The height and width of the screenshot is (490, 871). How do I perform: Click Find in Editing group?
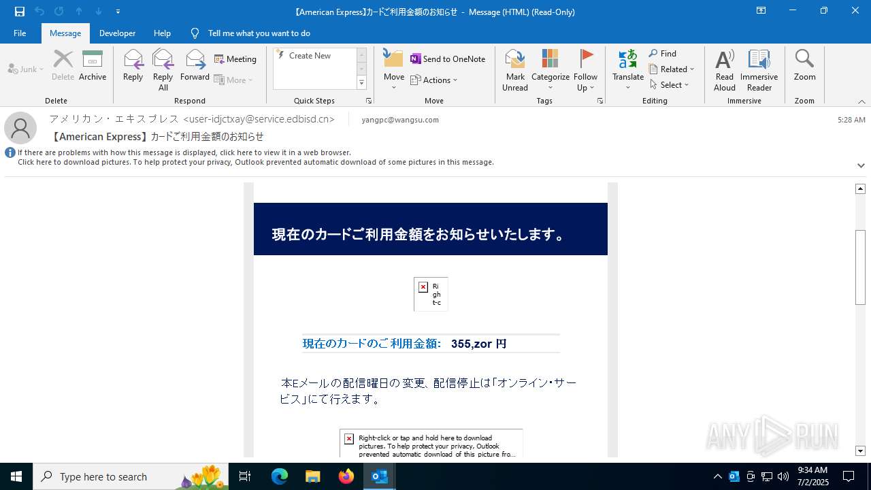coord(663,54)
